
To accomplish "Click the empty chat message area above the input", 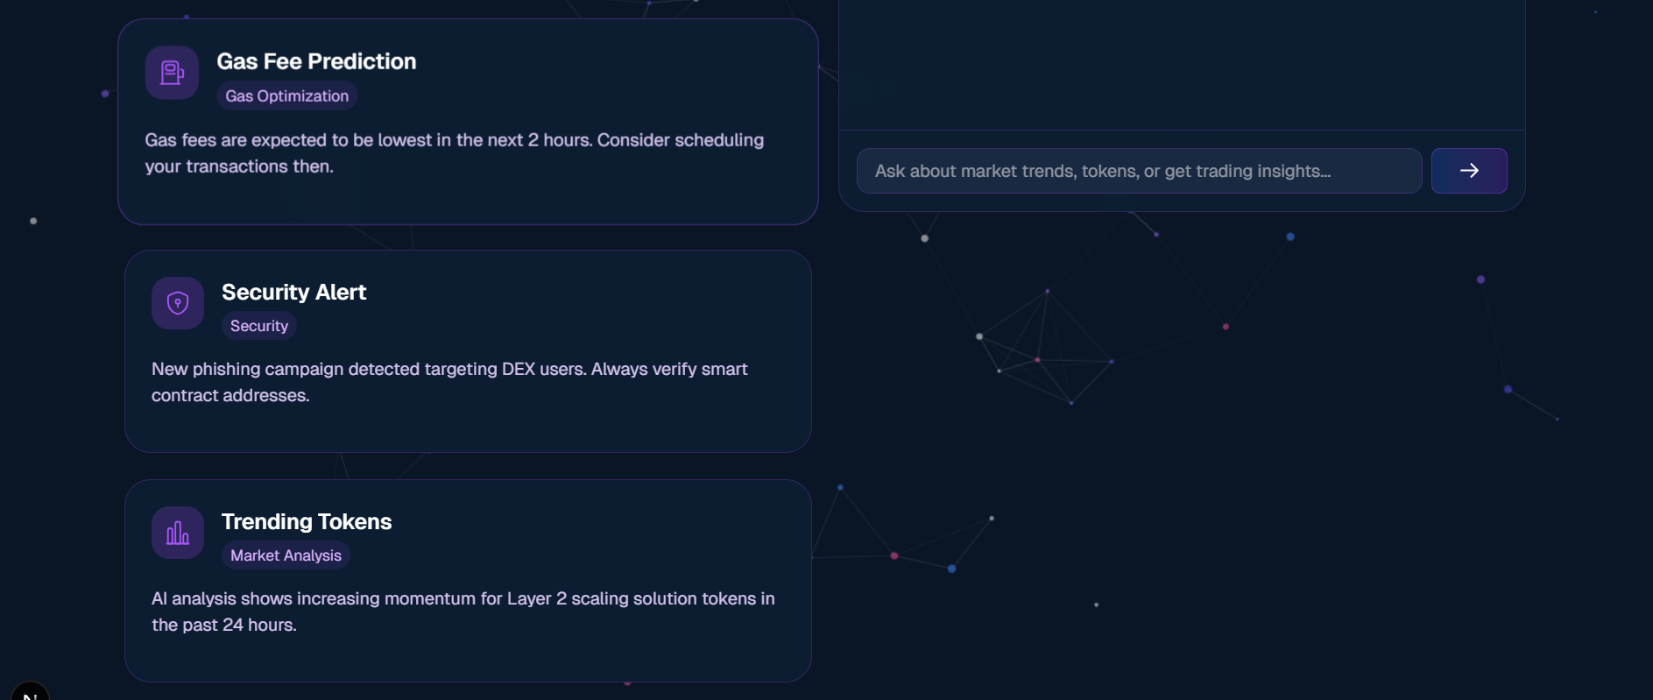I will coord(1182,65).
